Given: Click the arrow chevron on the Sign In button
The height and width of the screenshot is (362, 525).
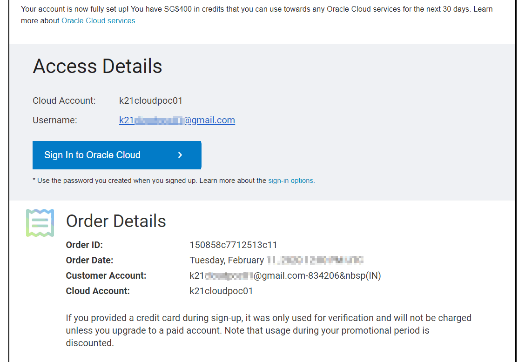Looking at the screenshot, I should point(181,155).
